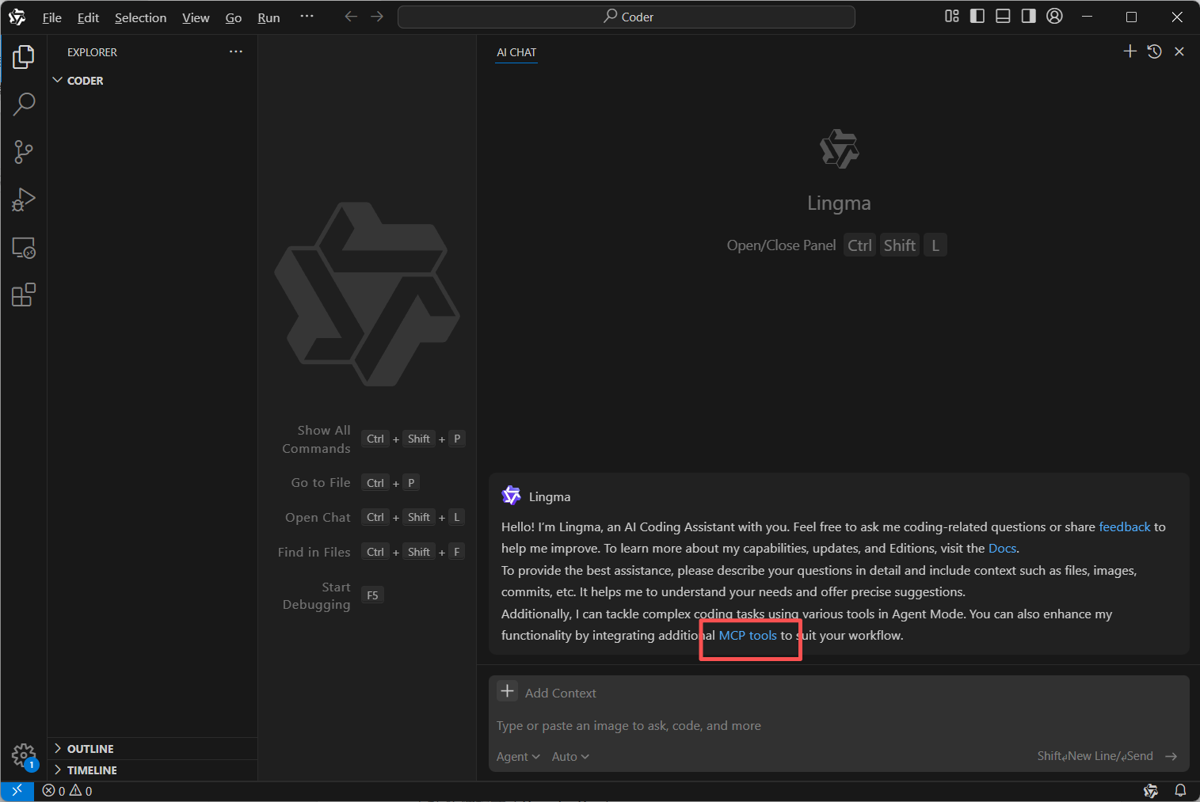
Task: Follow the feedback link
Action: [1124, 527]
